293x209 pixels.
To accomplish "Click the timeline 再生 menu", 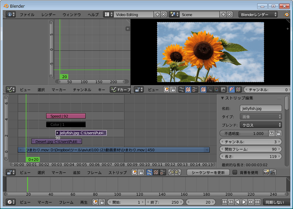I will 84,202.
